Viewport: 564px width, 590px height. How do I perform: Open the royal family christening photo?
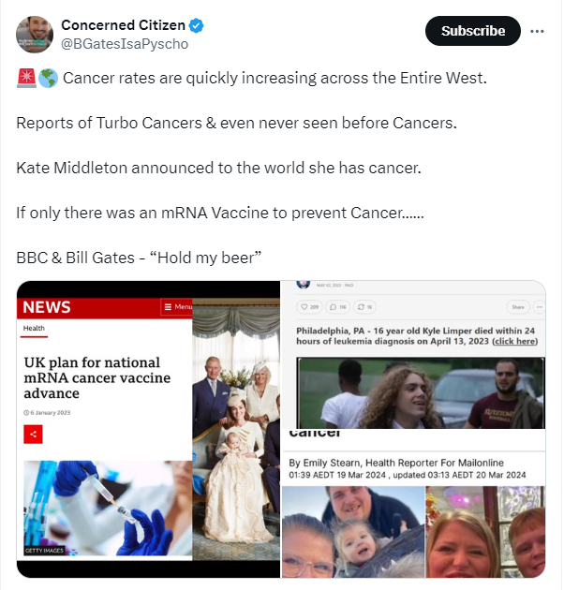pos(236,429)
